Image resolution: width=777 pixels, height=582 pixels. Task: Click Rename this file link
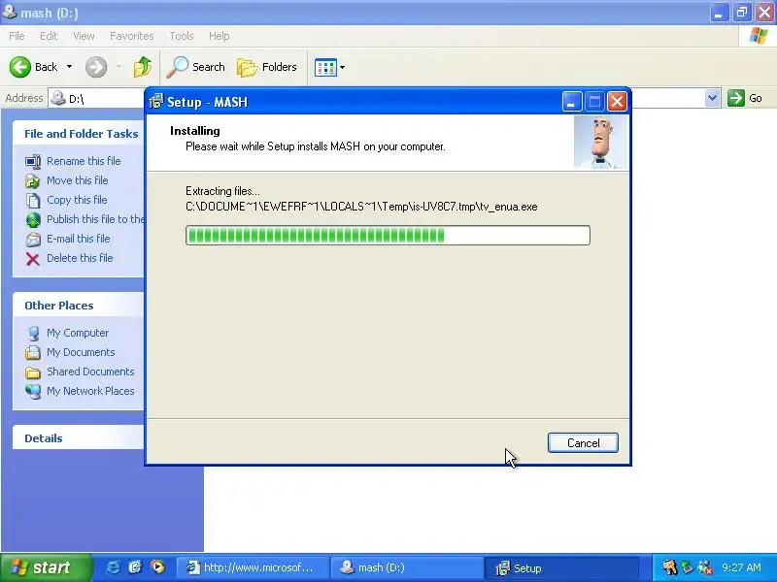click(x=84, y=161)
